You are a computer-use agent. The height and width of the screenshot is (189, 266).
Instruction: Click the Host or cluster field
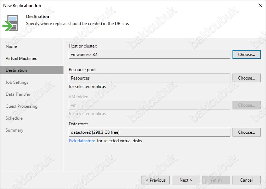pos(150,55)
